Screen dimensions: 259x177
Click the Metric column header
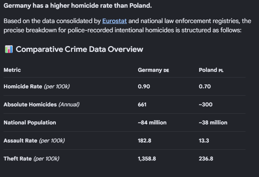[x=12, y=70]
